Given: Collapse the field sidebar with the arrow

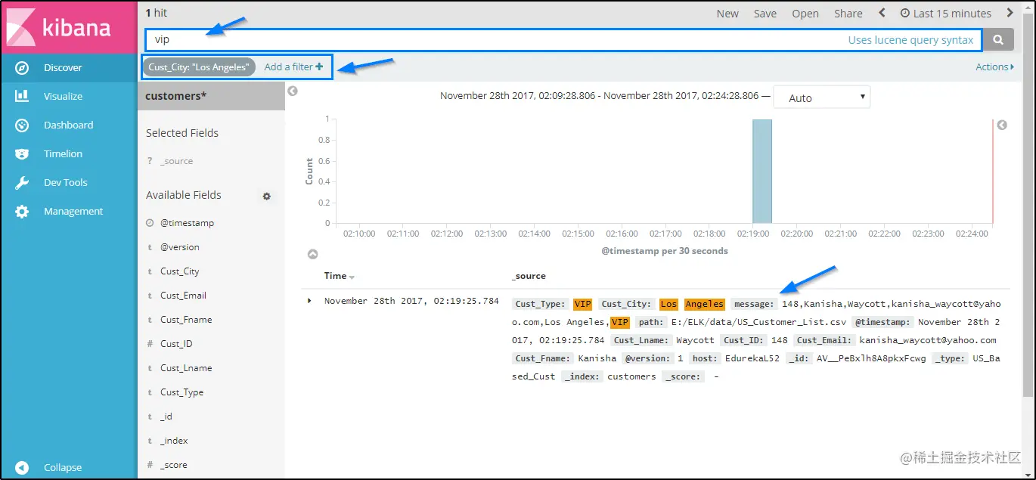Looking at the screenshot, I should [x=293, y=91].
